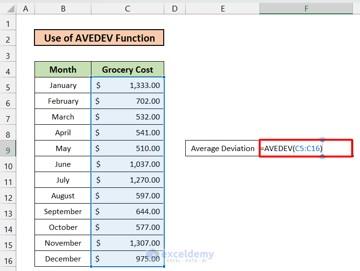Click the Select All corner triangle
Viewport: 360px width, 271px height.
(8, 8)
